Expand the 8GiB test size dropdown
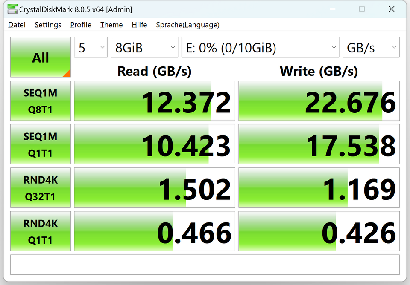Viewport: 410px width, 285px height. (x=144, y=47)
